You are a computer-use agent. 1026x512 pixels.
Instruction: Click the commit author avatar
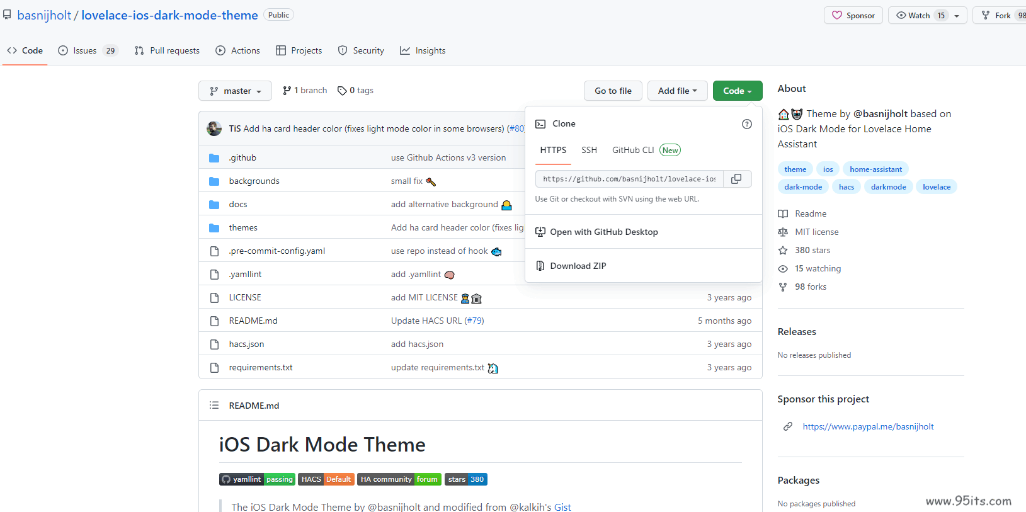pos(214,128)
